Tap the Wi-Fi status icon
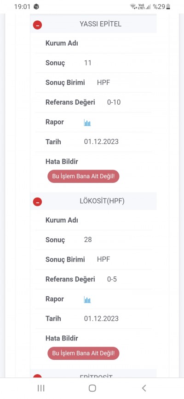The width and height of the screenshot is (184, 399). [133, 6]
